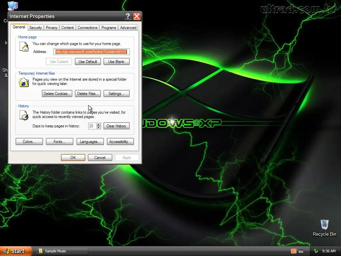Click the Clear History button
The image size is (341, 256).
pyautogui.click(x=116, y=126)
